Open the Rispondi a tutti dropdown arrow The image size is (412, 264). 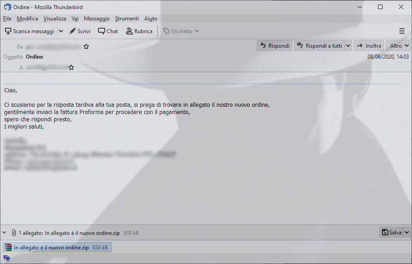[348, 46]
